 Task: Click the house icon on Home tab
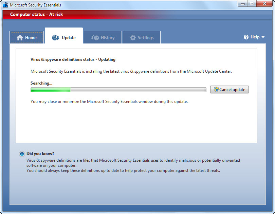(20, 38)
